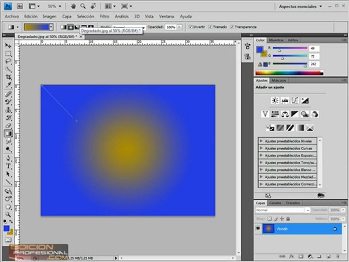Hide the Fondo layer visibility eye

(258, 229)
